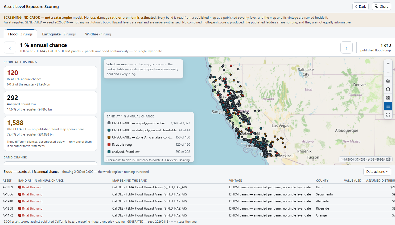
Task: Sort table by VINTAGE column
Action: point(236,181)
